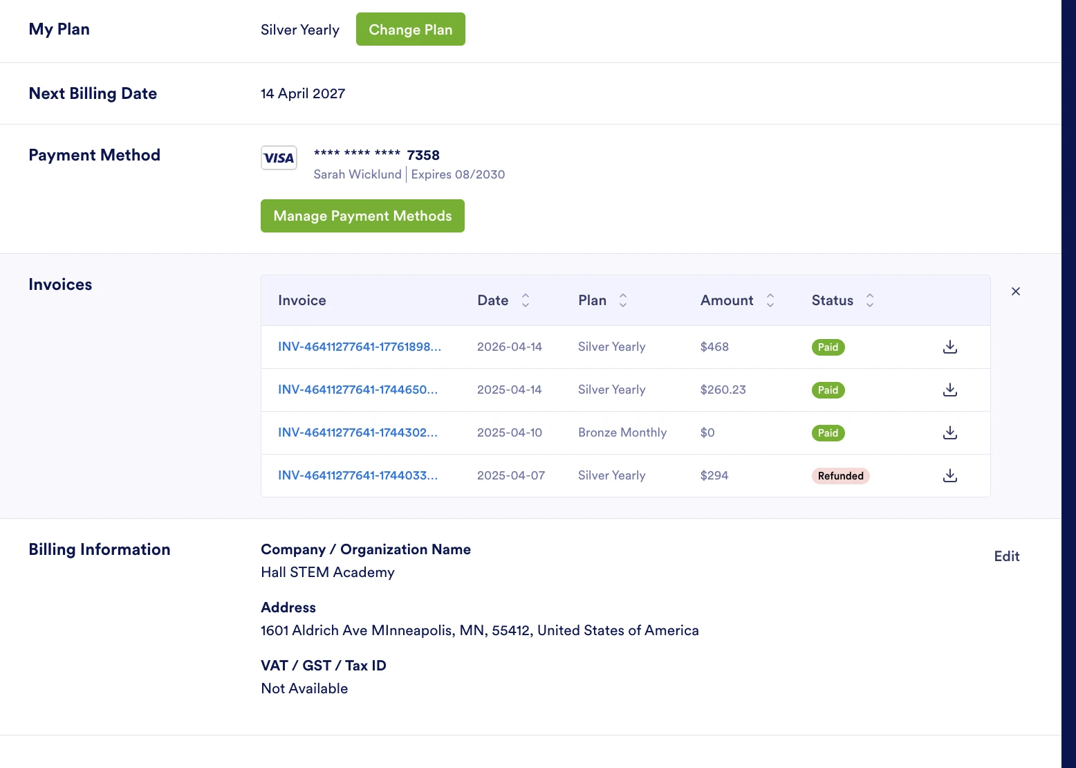Click the $294 amount cell
The width and height of the screenshot is (1076, 768).
pos(714,475)
